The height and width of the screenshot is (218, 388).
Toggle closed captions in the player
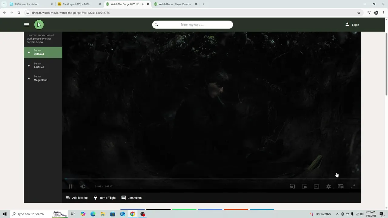[x=316, y=187]
